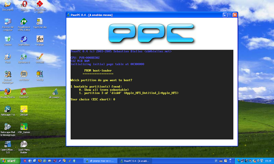Click the '512 MiB RAM' console line
Screen dimensions: 274x164
(80, 61)
